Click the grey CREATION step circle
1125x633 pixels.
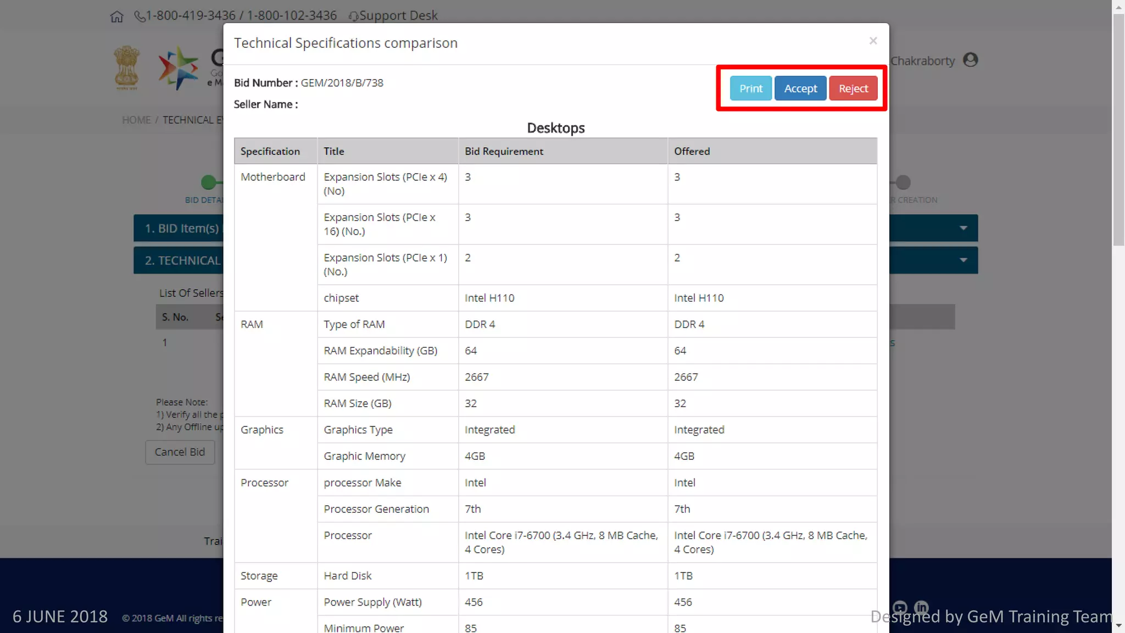click(x=903, y=182)
